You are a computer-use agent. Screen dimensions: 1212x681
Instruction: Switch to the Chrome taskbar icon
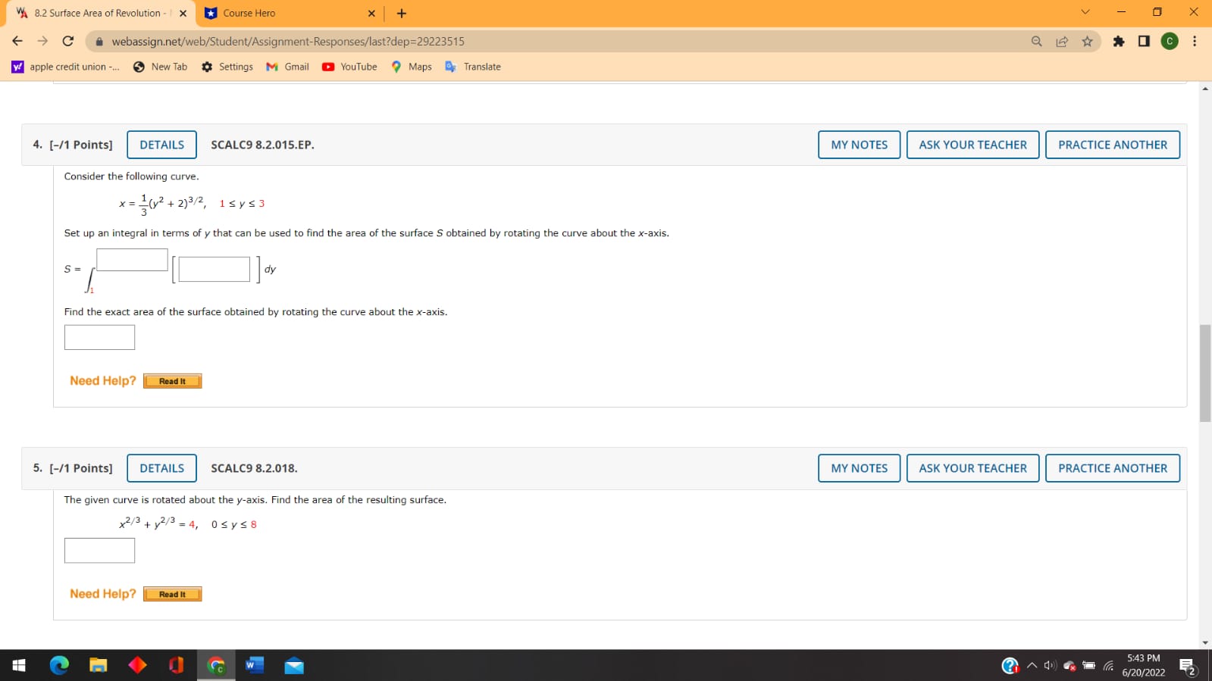tap(216, 666)
